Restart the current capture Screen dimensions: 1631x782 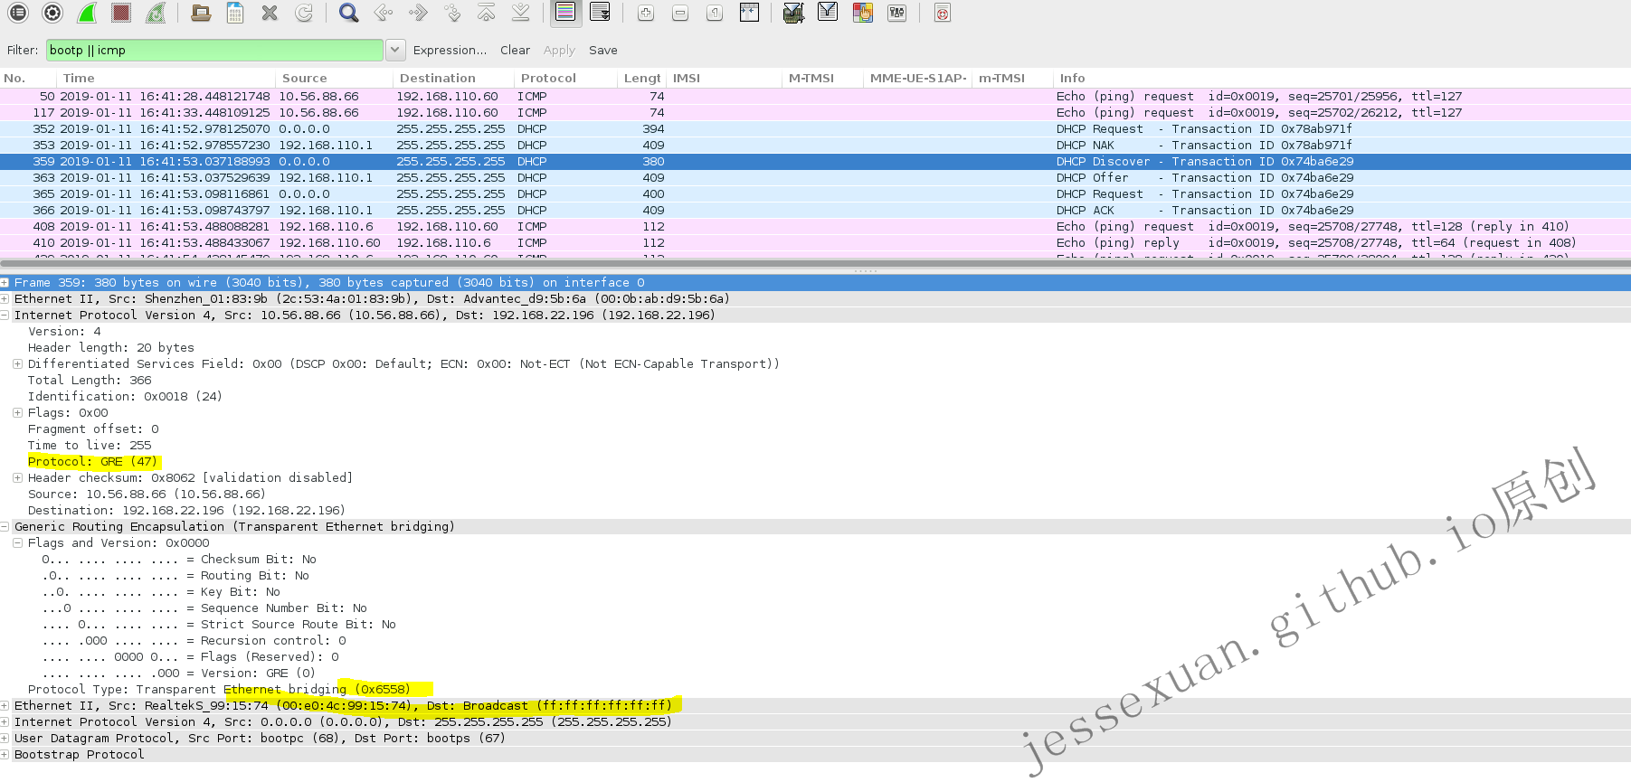pos(156,13)
